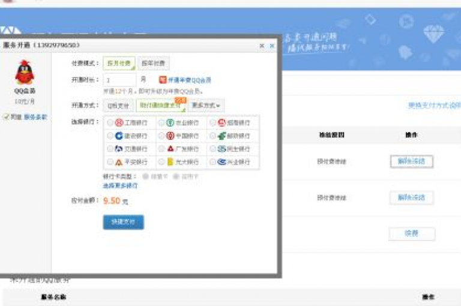The image size is (461, 306).
Task: Click the 9.50 元 payment amount
Action: click(115, 201)
